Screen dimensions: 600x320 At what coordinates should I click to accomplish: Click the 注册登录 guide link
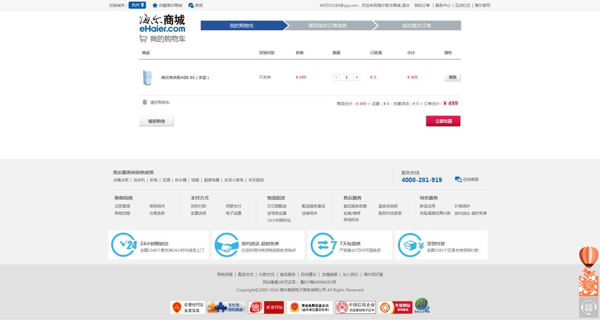point(122,206)
